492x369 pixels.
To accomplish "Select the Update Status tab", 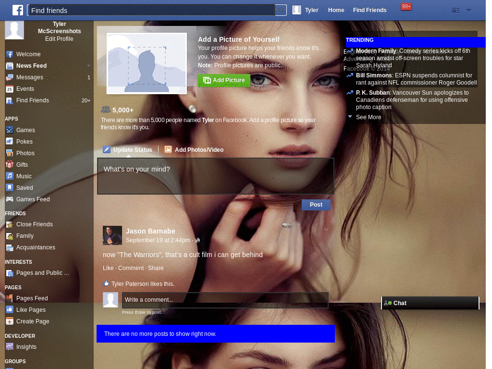I will 128,150.
